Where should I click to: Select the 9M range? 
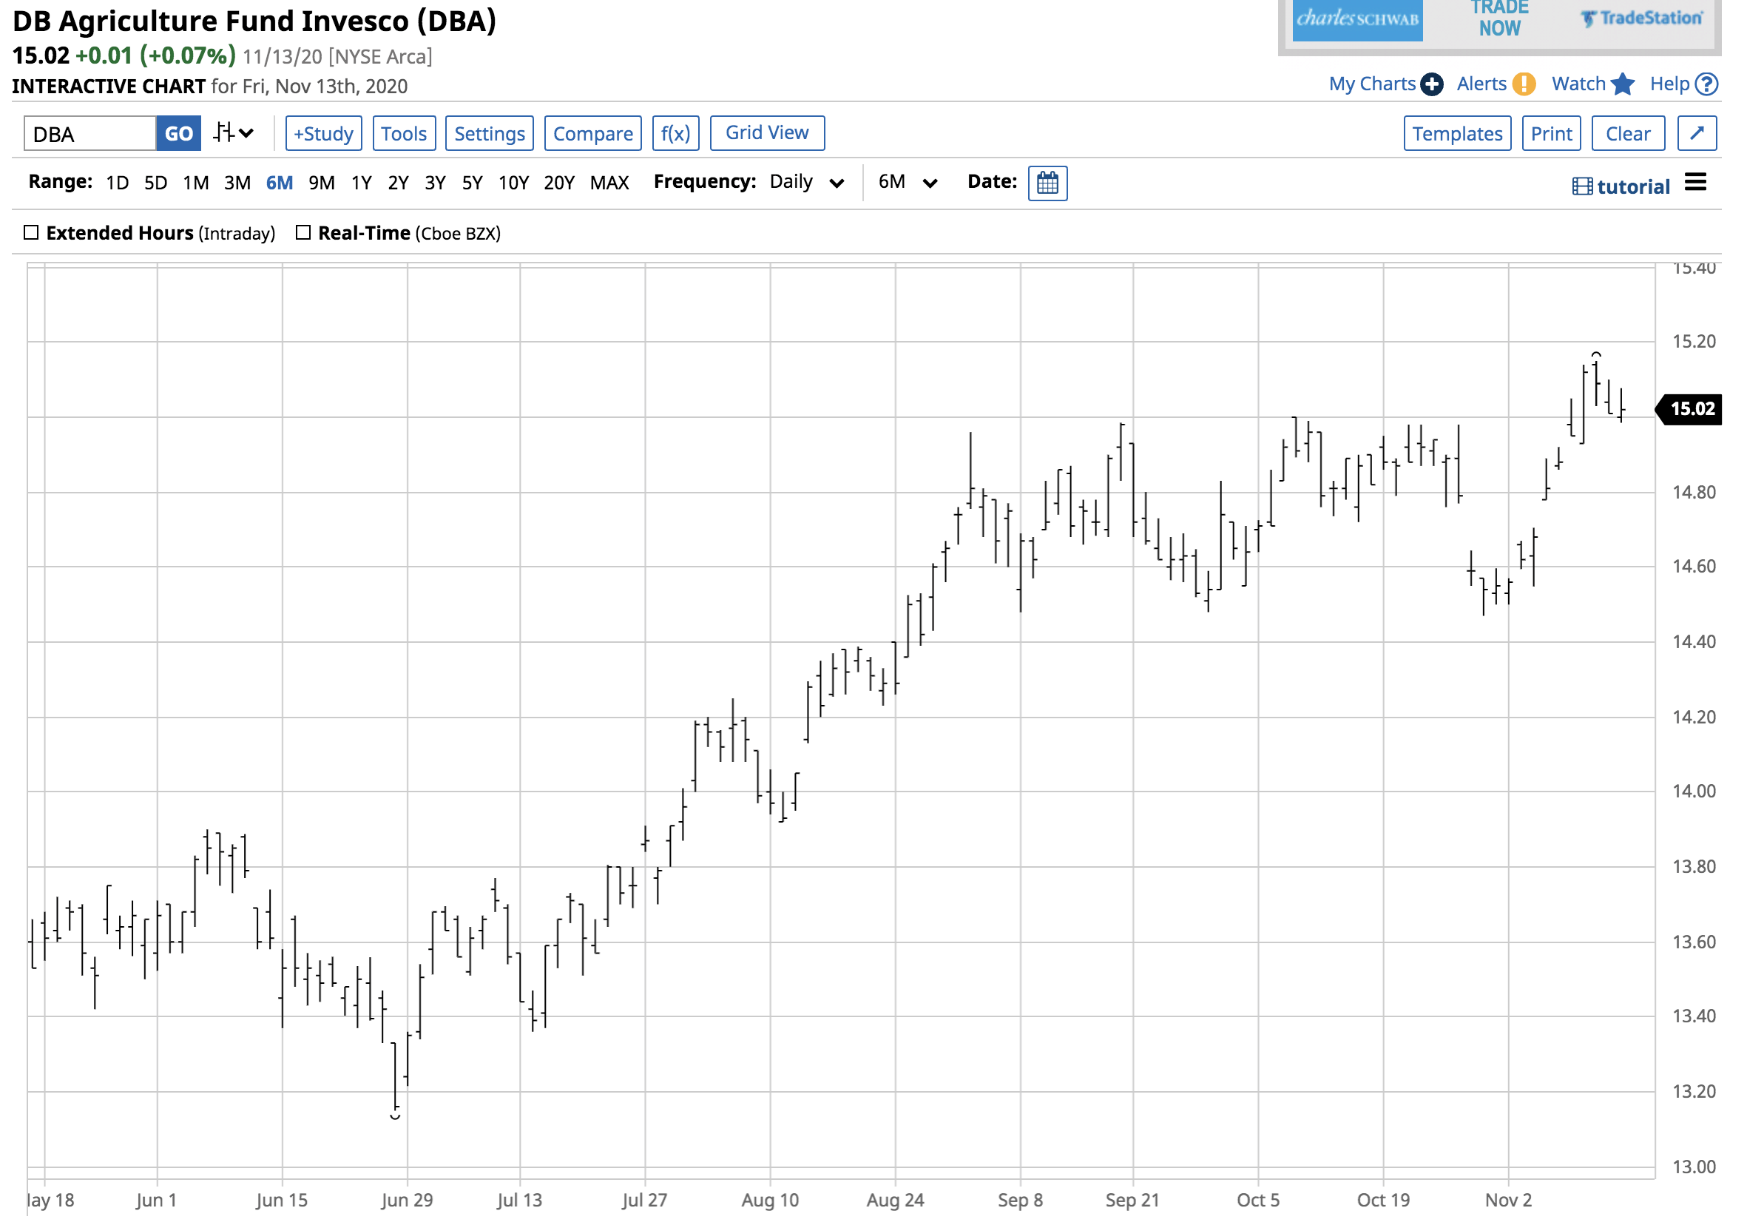coord(322,183)
